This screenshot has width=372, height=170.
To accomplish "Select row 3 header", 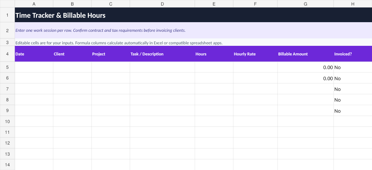I will 7,42.
